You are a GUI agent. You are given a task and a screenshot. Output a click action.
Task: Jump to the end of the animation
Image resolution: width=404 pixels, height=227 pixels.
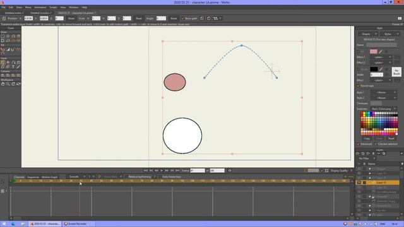pyautogui.click(x=177, y=170)
